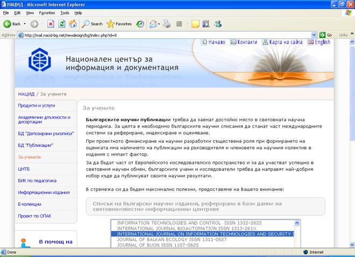Click the grayed Edit toolbar icon

point(179,24)
